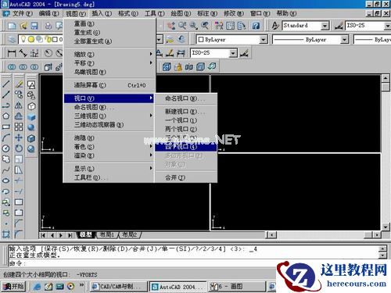Toggle the layer on/off lightbulb icon

coord(23,39)
